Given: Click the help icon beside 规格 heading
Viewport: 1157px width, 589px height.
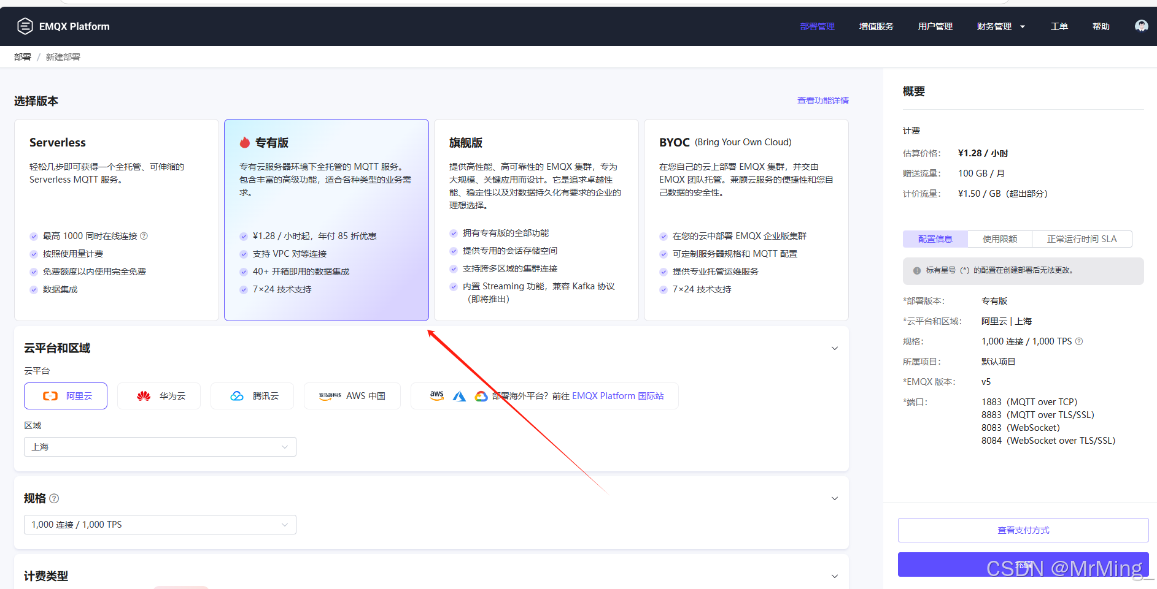Looking at the screenshot, I should tap(54, 498).
